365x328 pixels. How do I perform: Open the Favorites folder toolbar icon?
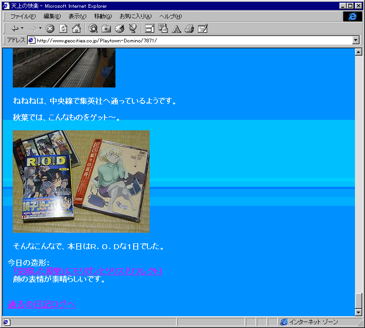[x=106, y=29]
